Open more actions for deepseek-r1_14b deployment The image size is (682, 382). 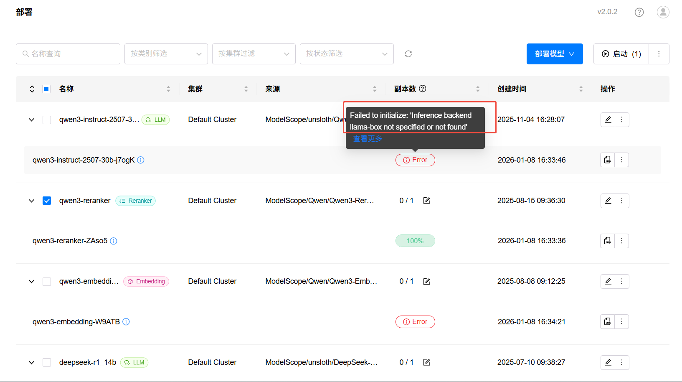coord(622,362)
